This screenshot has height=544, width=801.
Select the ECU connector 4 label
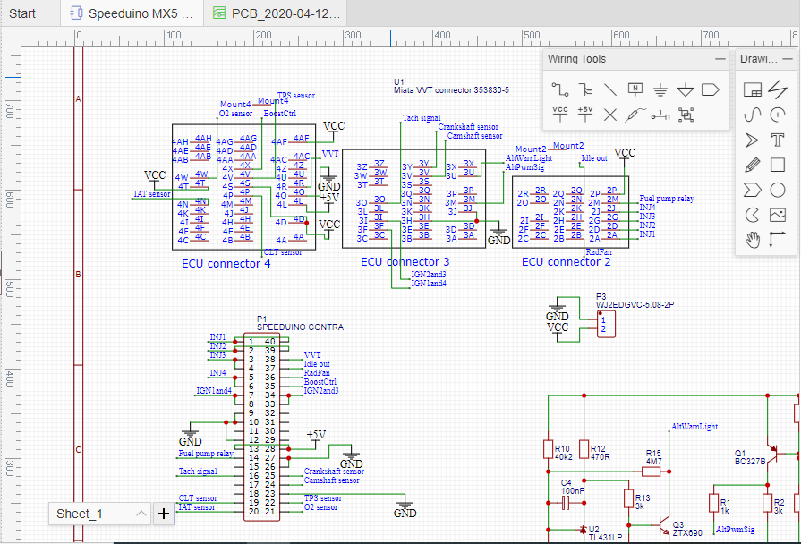coord(226,264)
